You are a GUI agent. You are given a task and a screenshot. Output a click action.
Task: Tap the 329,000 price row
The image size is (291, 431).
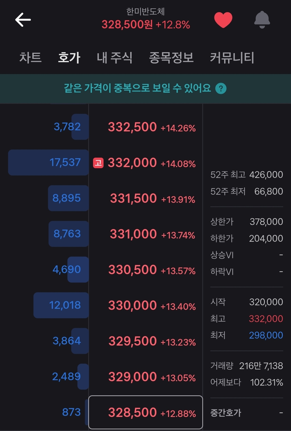pos(146,377)
